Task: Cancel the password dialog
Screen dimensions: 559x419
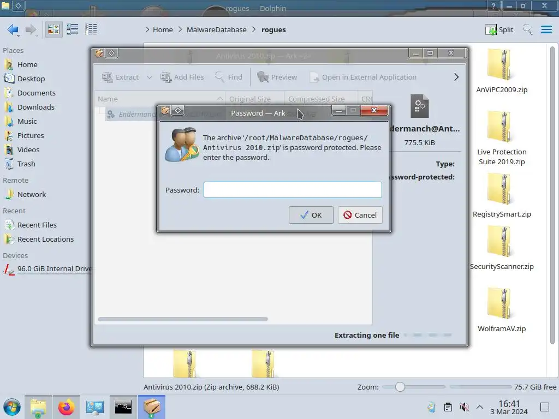Action: (x=360, y=215)
